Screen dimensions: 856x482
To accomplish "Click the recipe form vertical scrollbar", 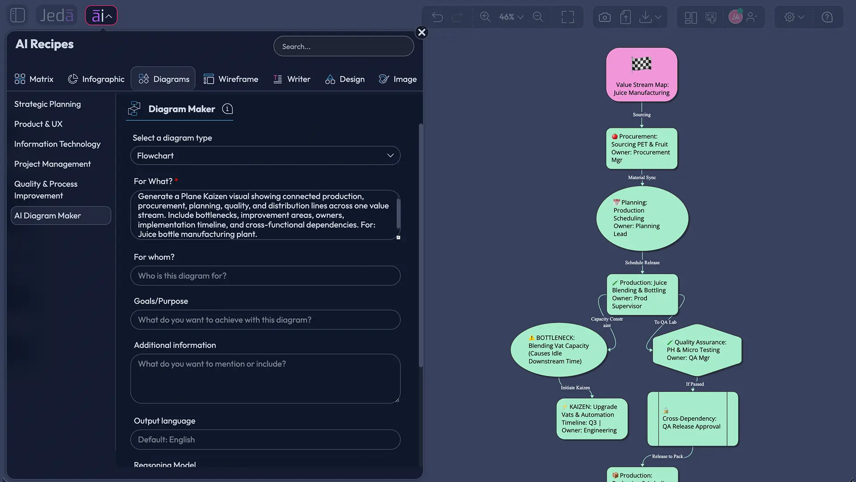I will coord(420,245).
